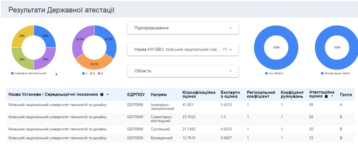The image size is (358, 163).
Task: Click next arrow in first chart legend
Action: 56,74
